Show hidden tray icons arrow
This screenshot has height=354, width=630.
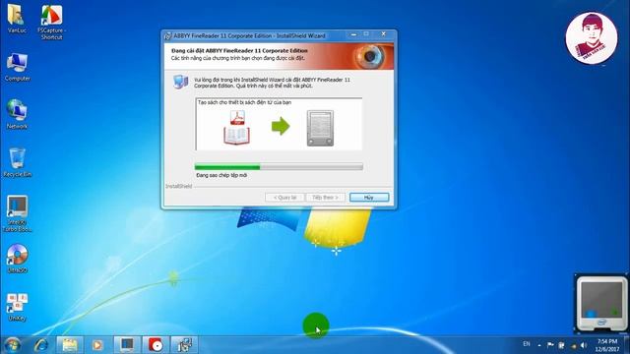coord(539,345)
